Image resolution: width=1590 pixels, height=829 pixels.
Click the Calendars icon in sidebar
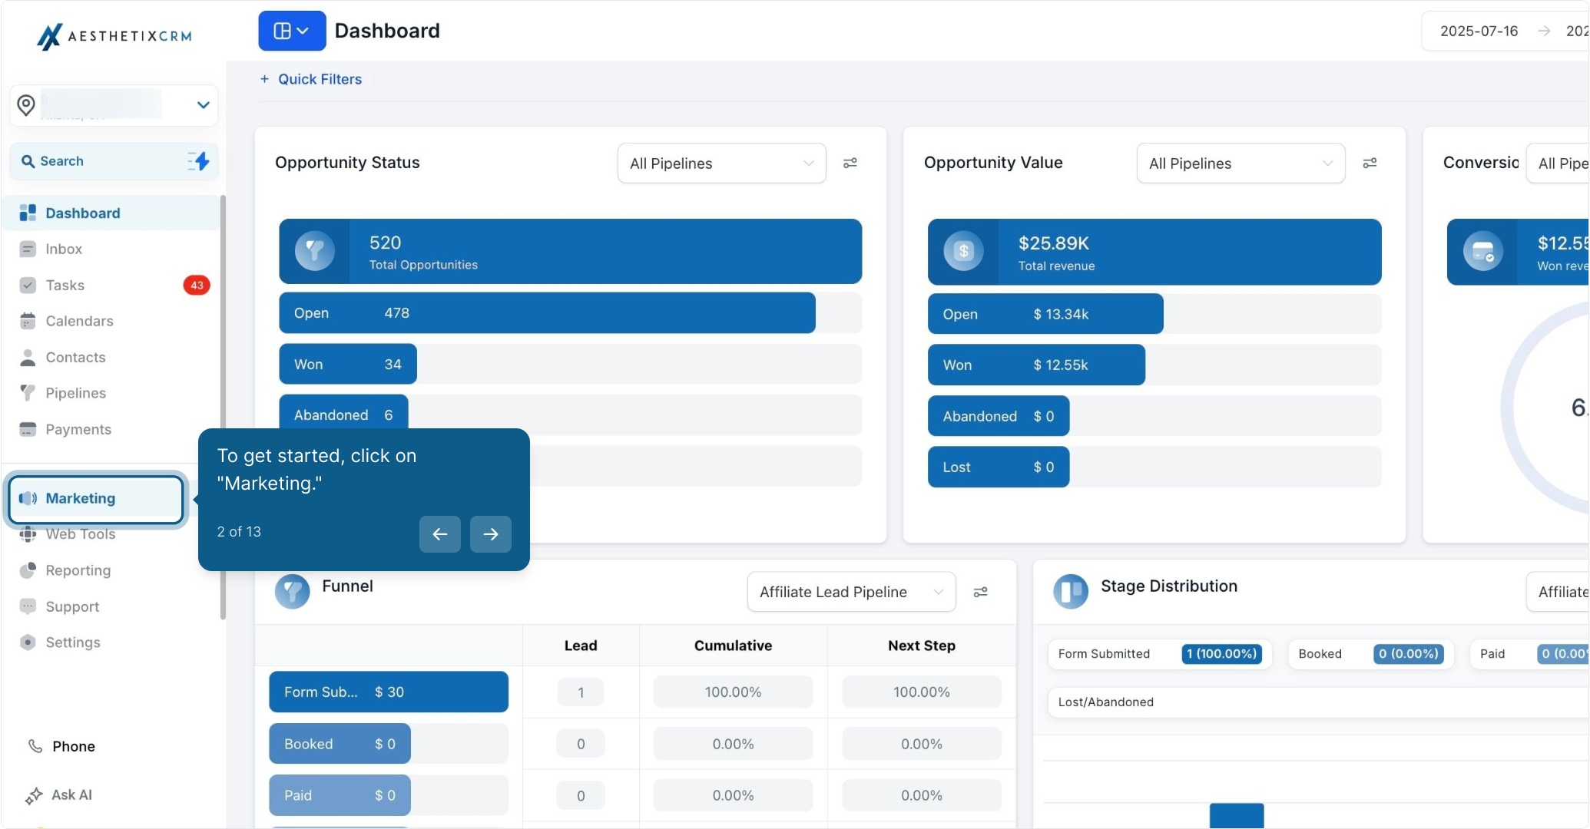(x=28, y=321)
